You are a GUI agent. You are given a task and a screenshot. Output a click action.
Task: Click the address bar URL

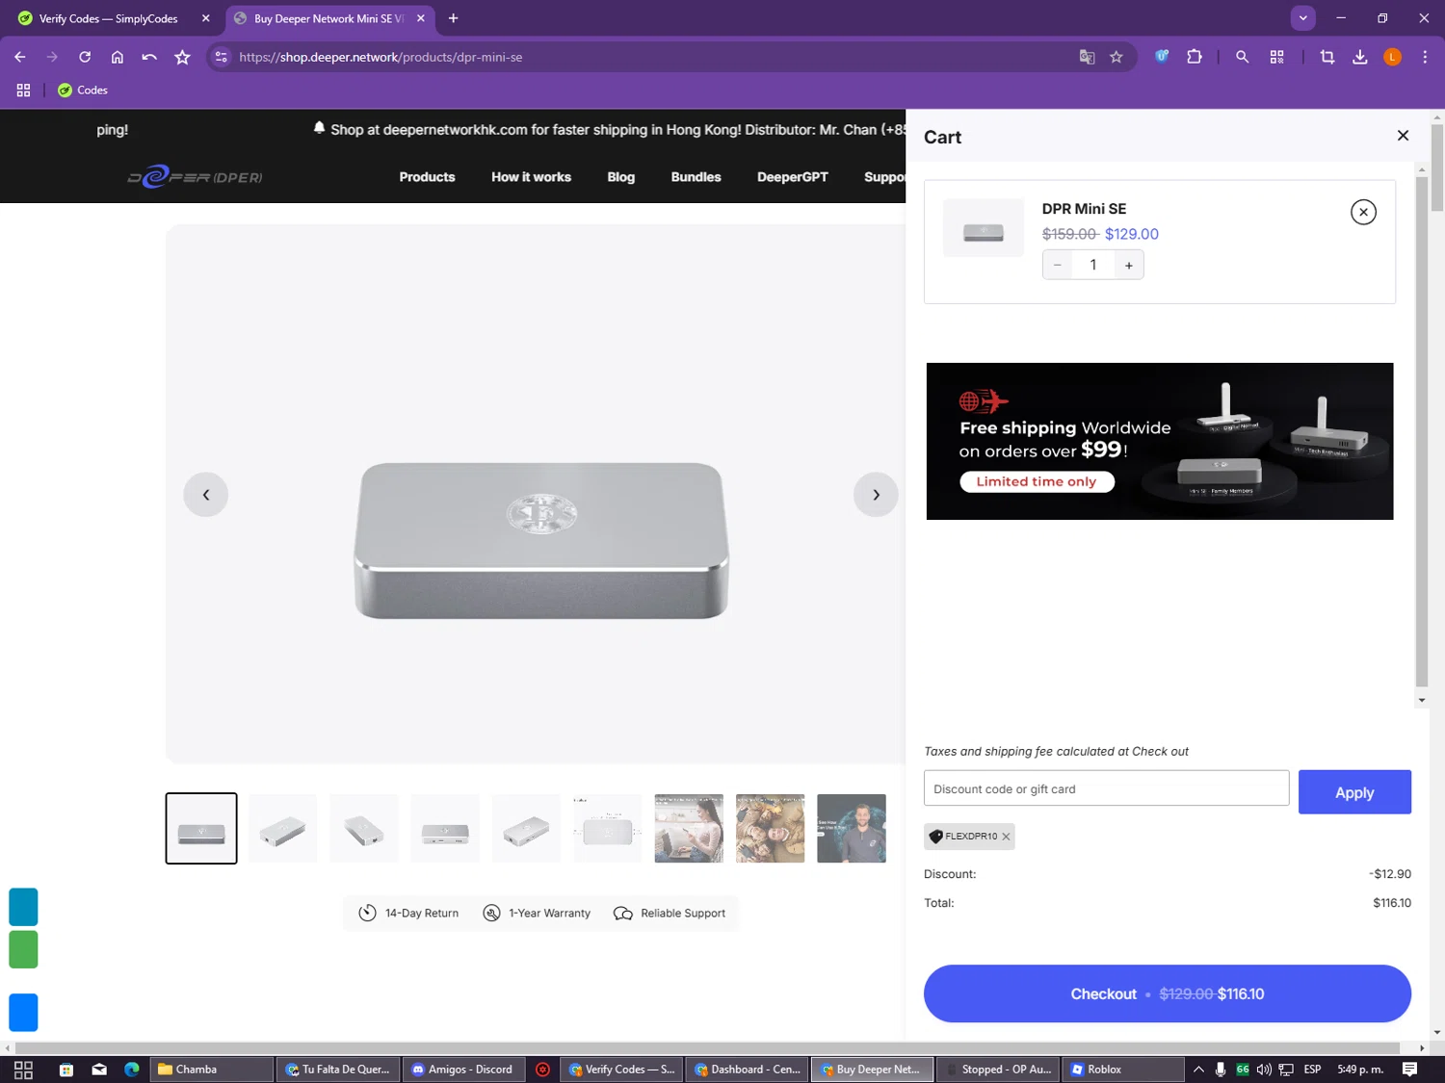[x=381, y=57]
